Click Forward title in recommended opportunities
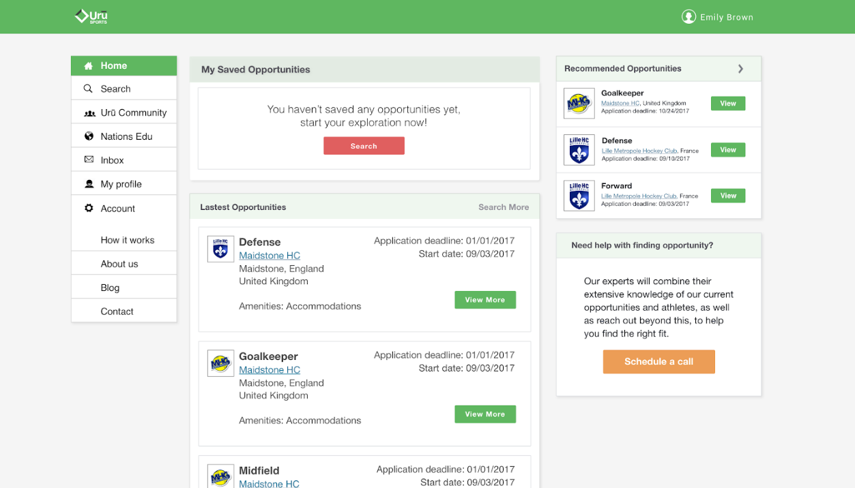The image size is (855, 488). (x=617, y=186)
